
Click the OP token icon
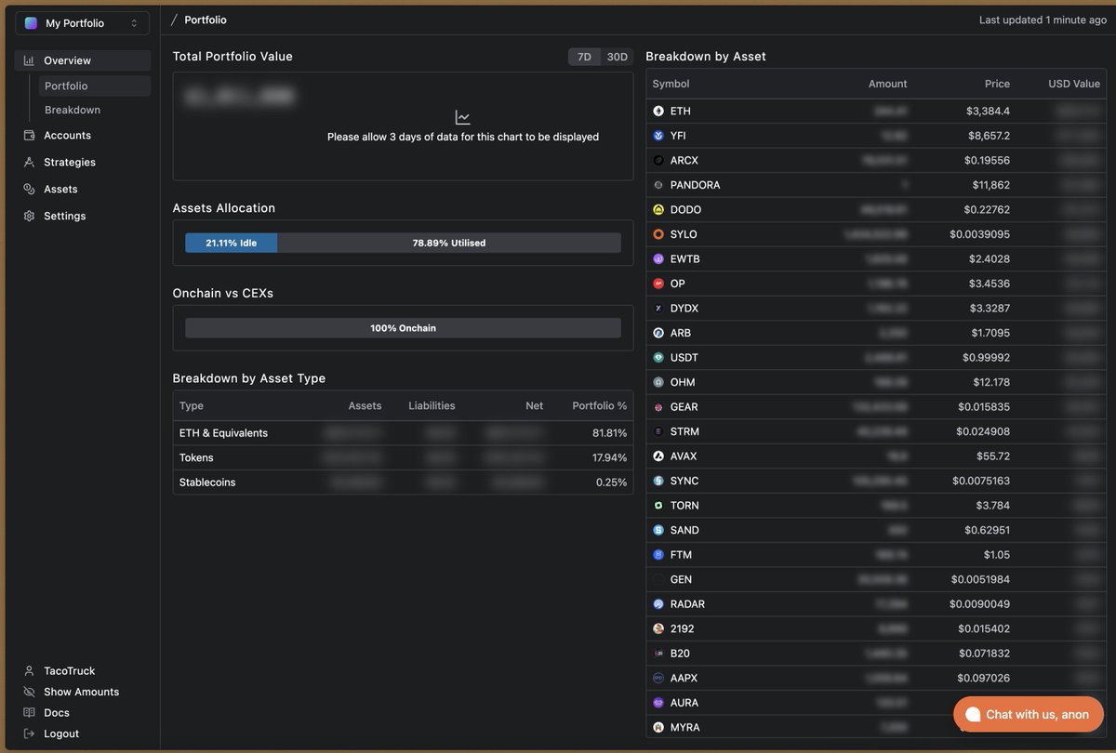658,284
